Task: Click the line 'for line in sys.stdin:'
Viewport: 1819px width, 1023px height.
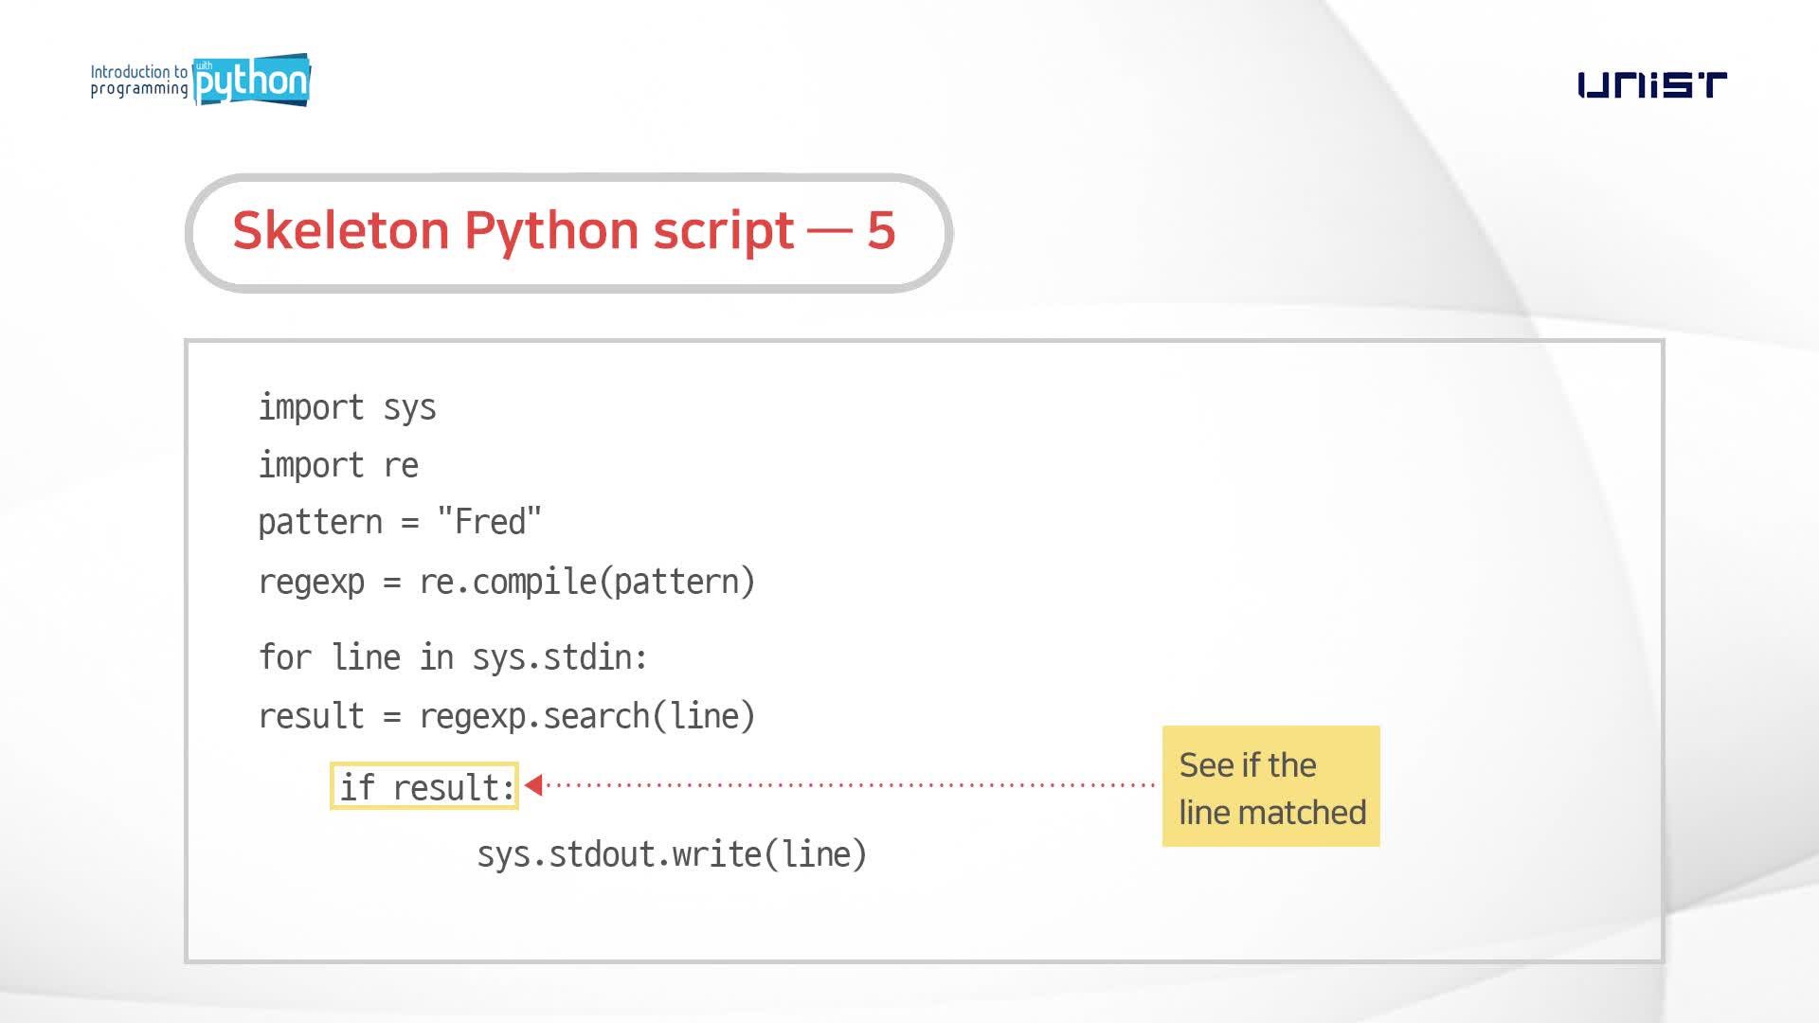Action: click(x=453, y=657)
